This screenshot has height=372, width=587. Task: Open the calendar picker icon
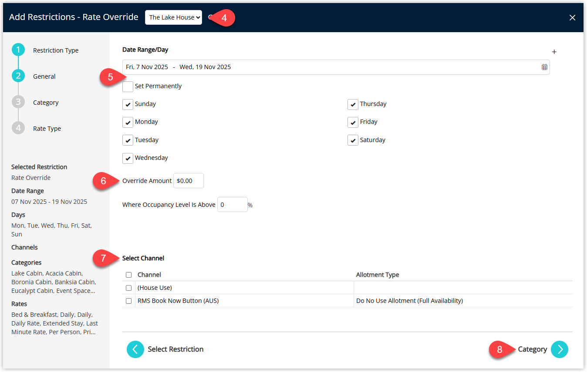click(x=544, y=67)
